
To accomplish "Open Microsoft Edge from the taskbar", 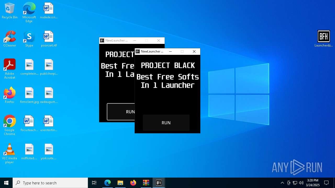I will click(108, 183).
